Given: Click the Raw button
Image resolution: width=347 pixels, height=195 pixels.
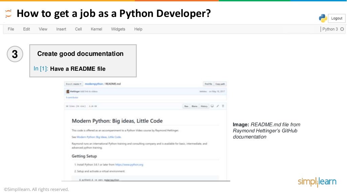Looking at the screenshot, I should [186, 106].
